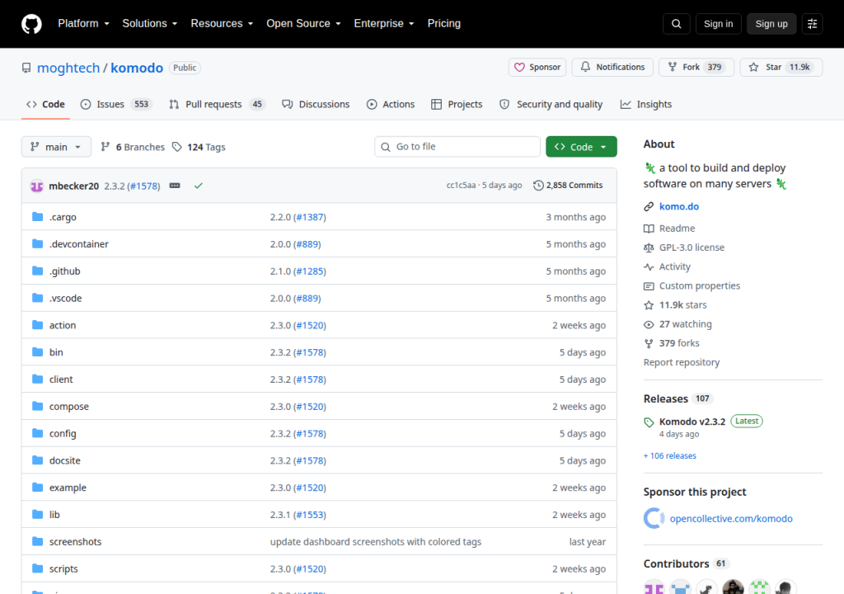Click the release tag icon beside Komodo v2.3.2
This screenshot has height=594, width=844.
tap(649, 422)
